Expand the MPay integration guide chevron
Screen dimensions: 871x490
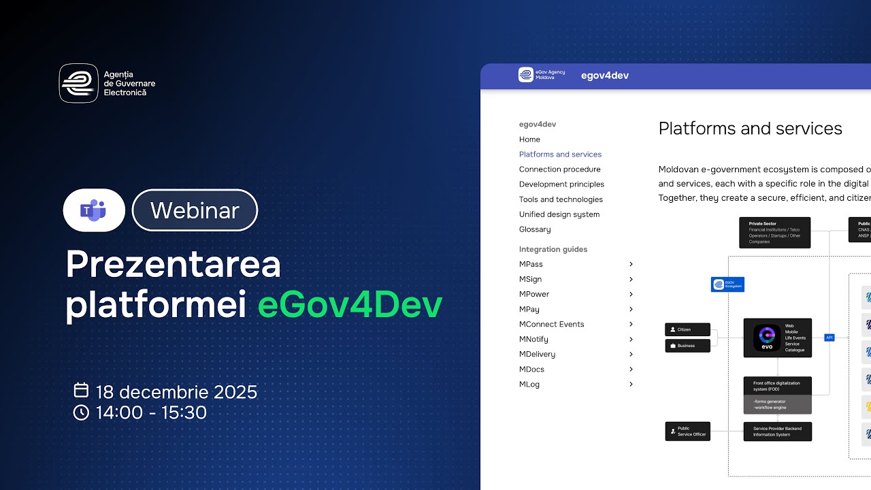click(x=631, y=309)
